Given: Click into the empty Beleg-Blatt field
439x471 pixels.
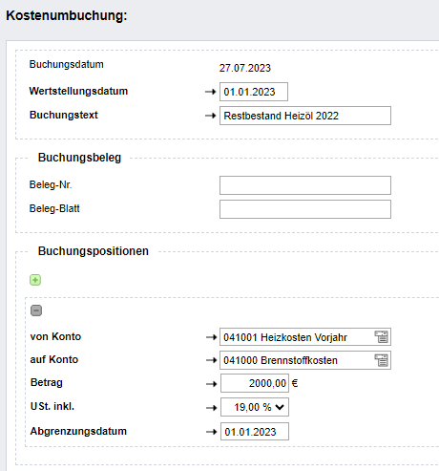Looking at the screenshot, I should point(305,209).
